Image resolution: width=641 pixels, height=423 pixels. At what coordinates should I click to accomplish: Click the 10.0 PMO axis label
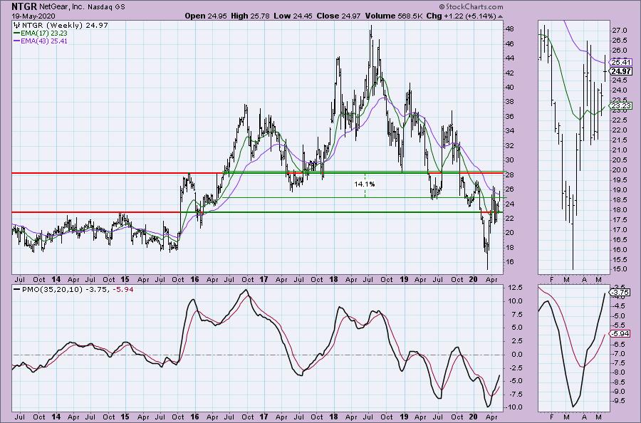pyautogui.click(x=516, y=301)
